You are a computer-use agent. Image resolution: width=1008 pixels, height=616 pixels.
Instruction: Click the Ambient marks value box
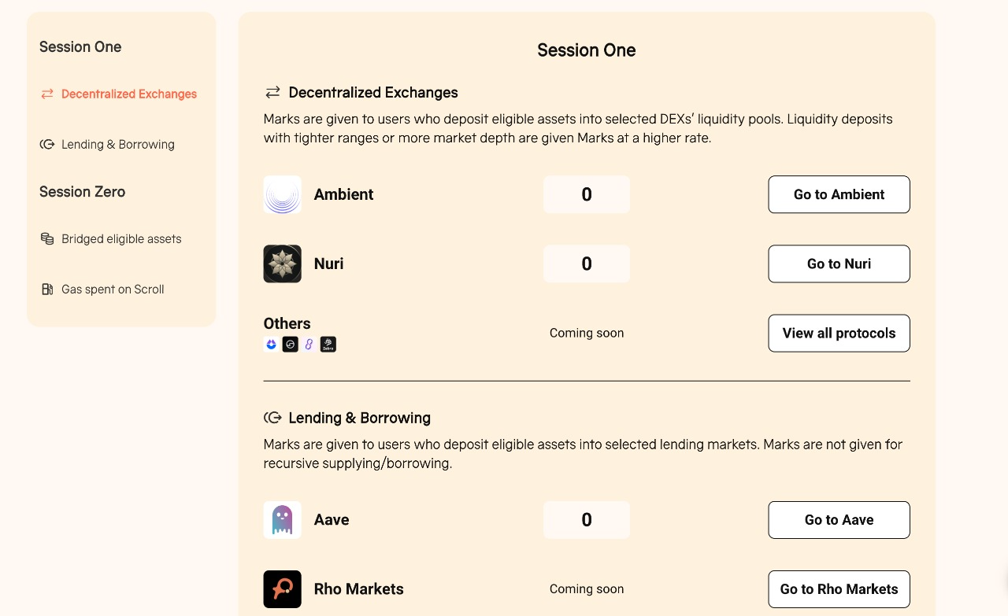[587, 194]
